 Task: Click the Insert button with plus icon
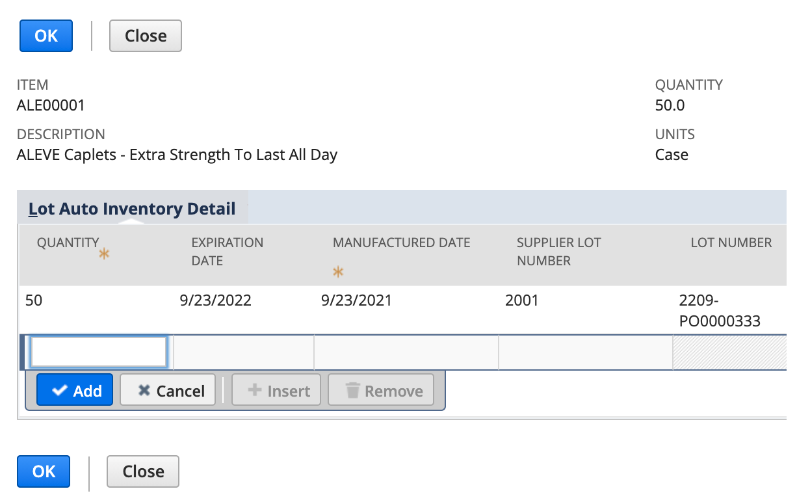tap(276, 390)
